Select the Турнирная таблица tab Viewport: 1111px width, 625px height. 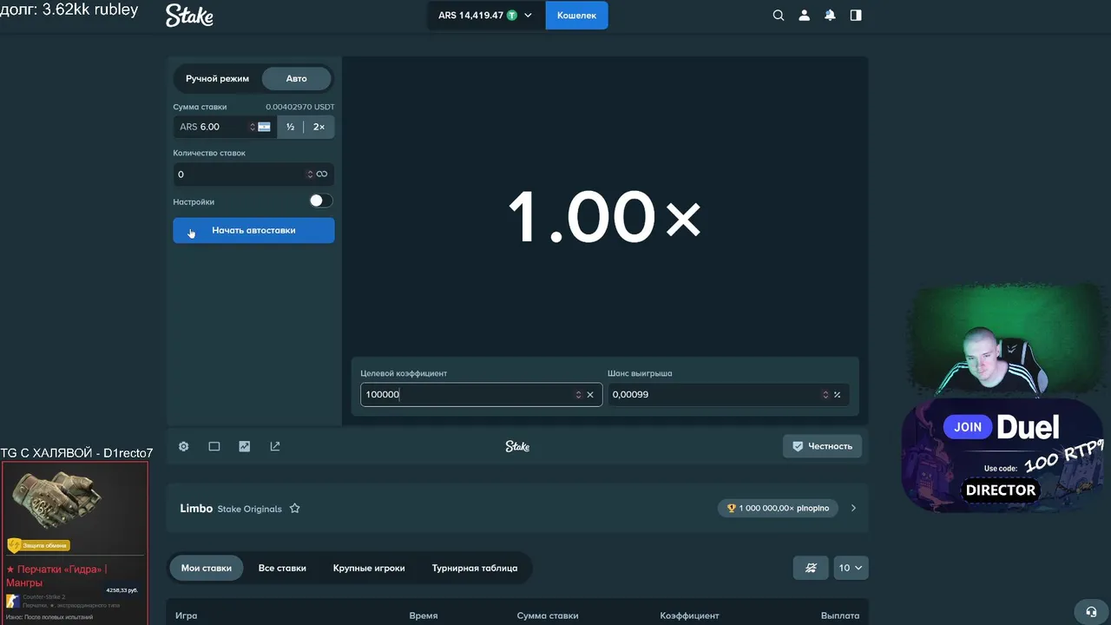point(475,568)
